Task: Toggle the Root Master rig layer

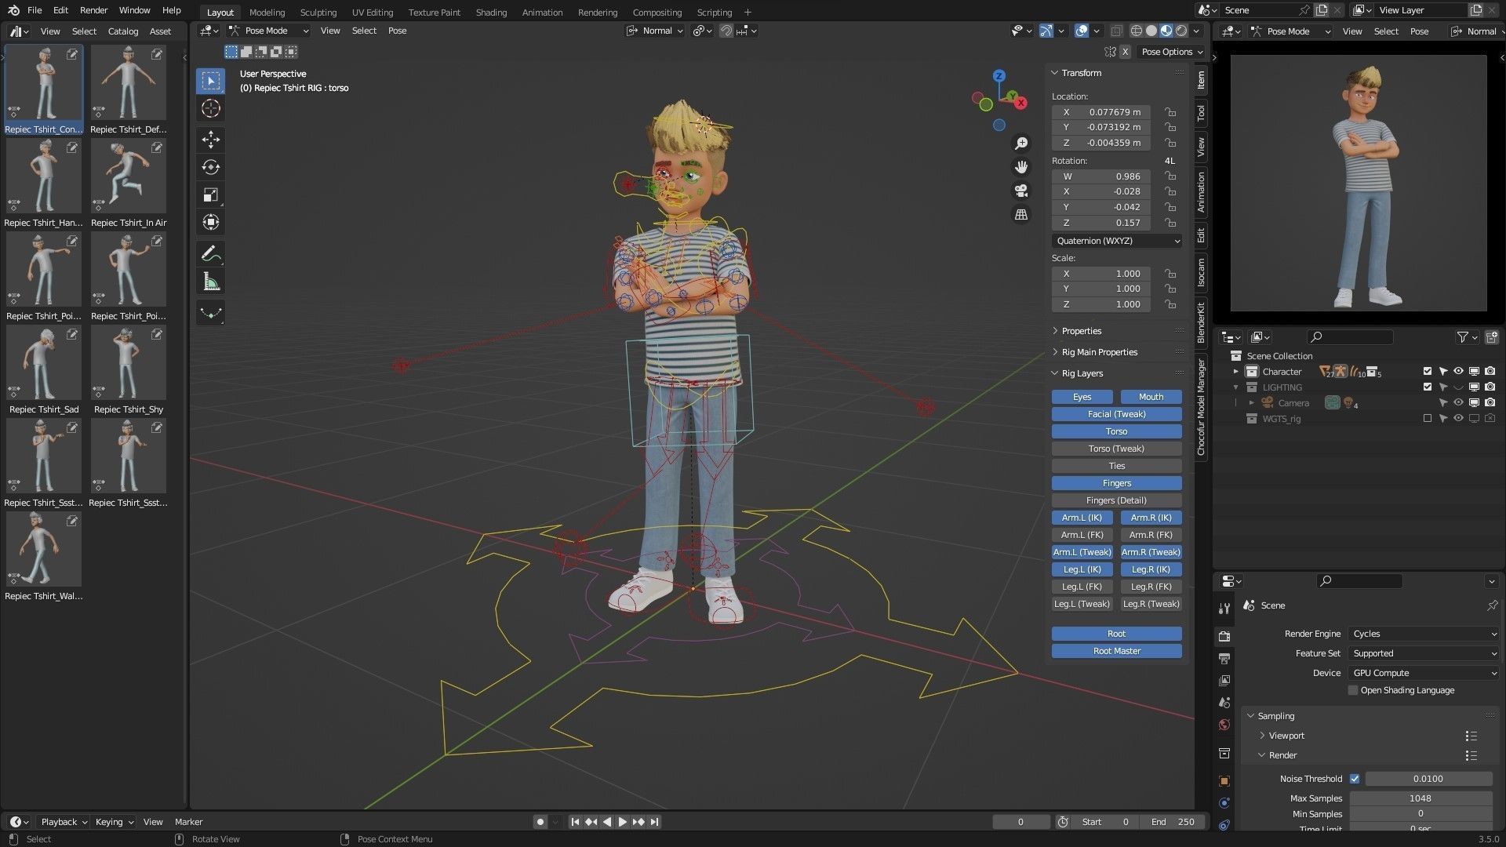Action: (1116, 651)
